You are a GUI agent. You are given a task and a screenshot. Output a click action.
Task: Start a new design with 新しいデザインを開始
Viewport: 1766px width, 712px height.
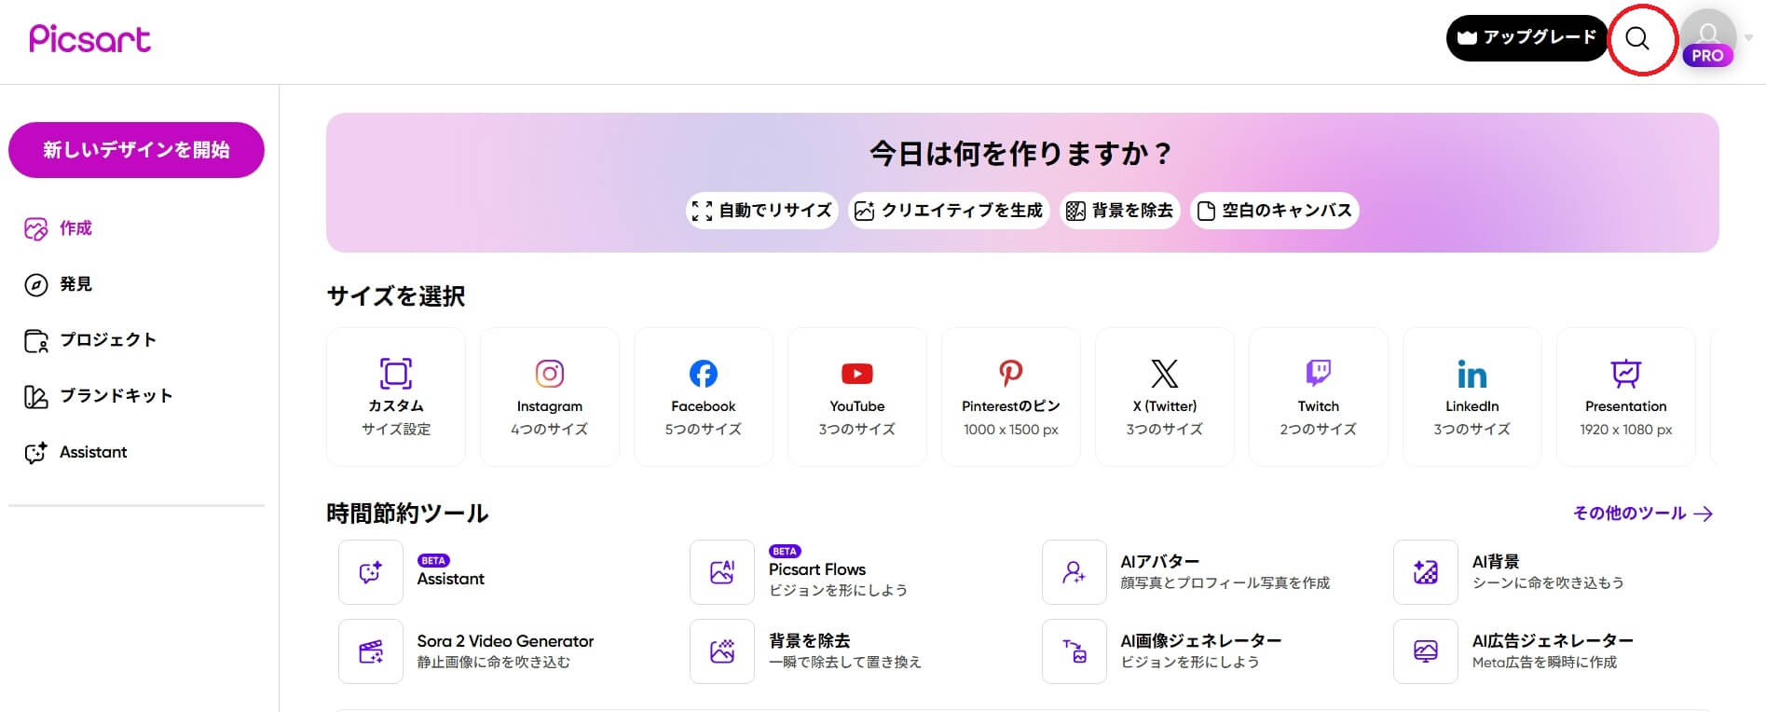136,150
